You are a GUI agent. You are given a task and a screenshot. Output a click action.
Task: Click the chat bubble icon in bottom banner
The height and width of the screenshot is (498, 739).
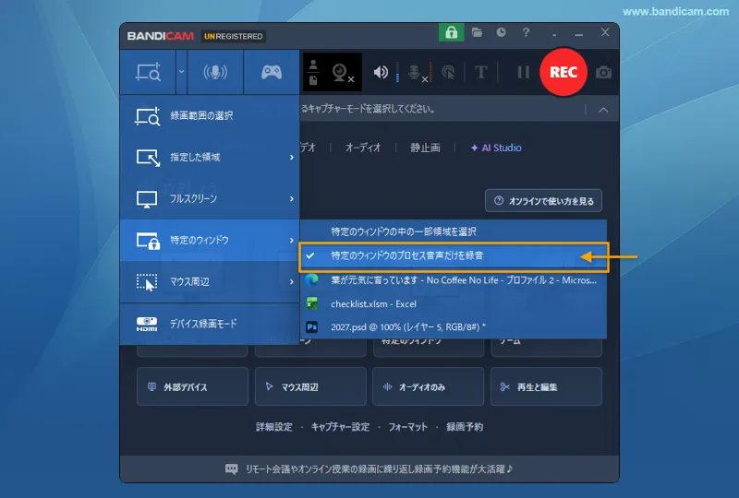(232, 469)
